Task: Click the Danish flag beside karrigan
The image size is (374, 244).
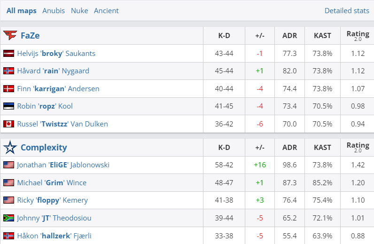Action: click(x=8, y=89)
